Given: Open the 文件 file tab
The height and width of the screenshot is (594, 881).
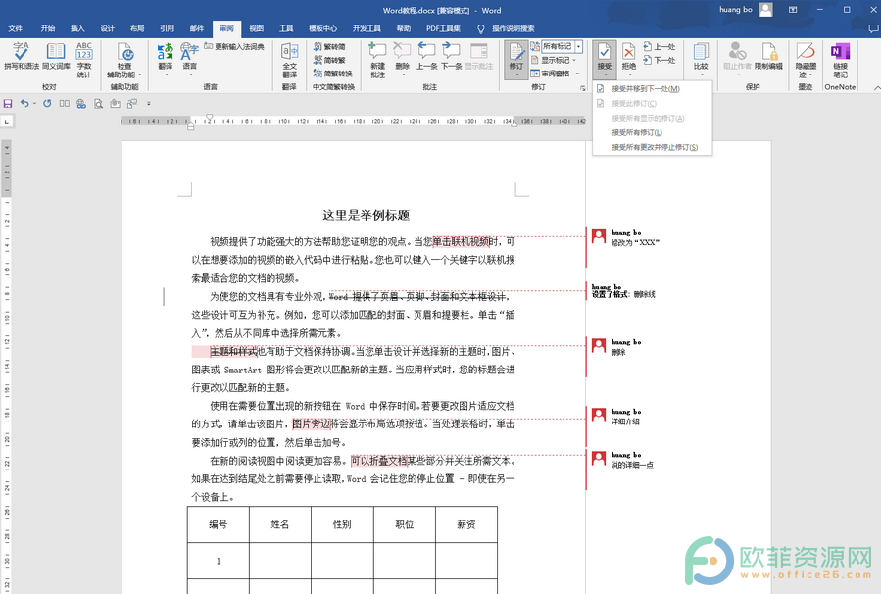Looking at the screenshot, I should pyautogui.click(x=15, y=28).
